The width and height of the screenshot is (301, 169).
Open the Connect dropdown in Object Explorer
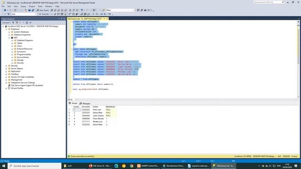pyautogui.click(x=6, y=23)
